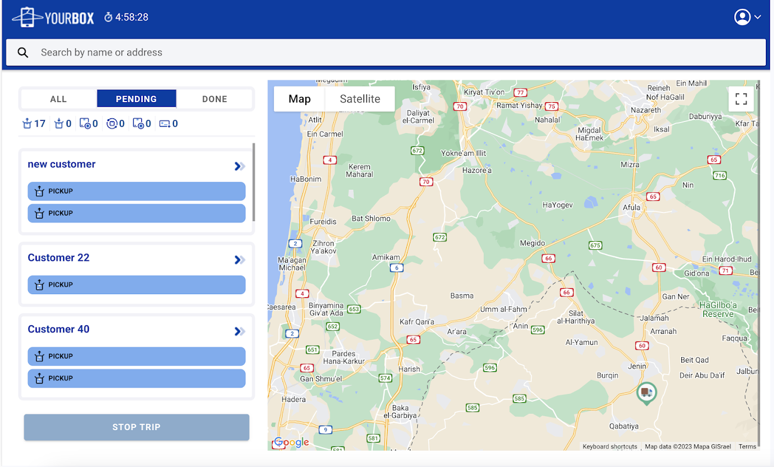The width and height of the screenshot is (774, 467).
Task: Expand Customer 22 card chevron
Action: pyautogui.click(x=239, y=260)
